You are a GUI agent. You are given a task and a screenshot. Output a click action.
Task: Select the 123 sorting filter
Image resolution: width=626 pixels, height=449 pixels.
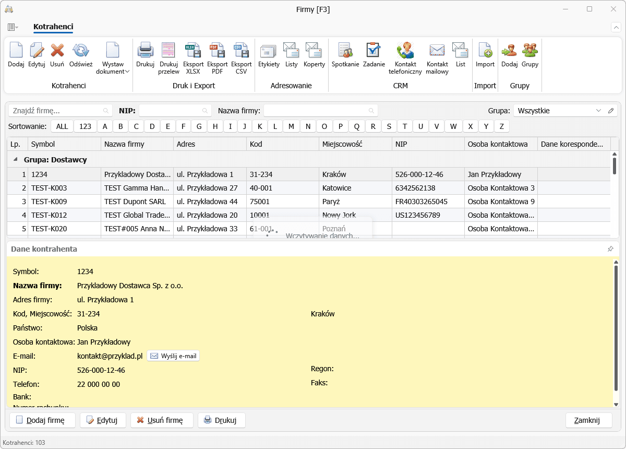coord(86,126)
